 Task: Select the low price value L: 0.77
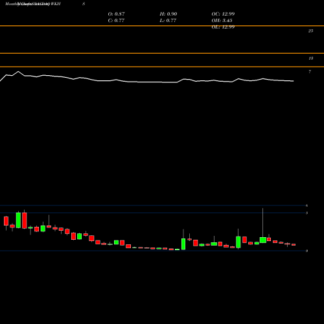[168, 21]
